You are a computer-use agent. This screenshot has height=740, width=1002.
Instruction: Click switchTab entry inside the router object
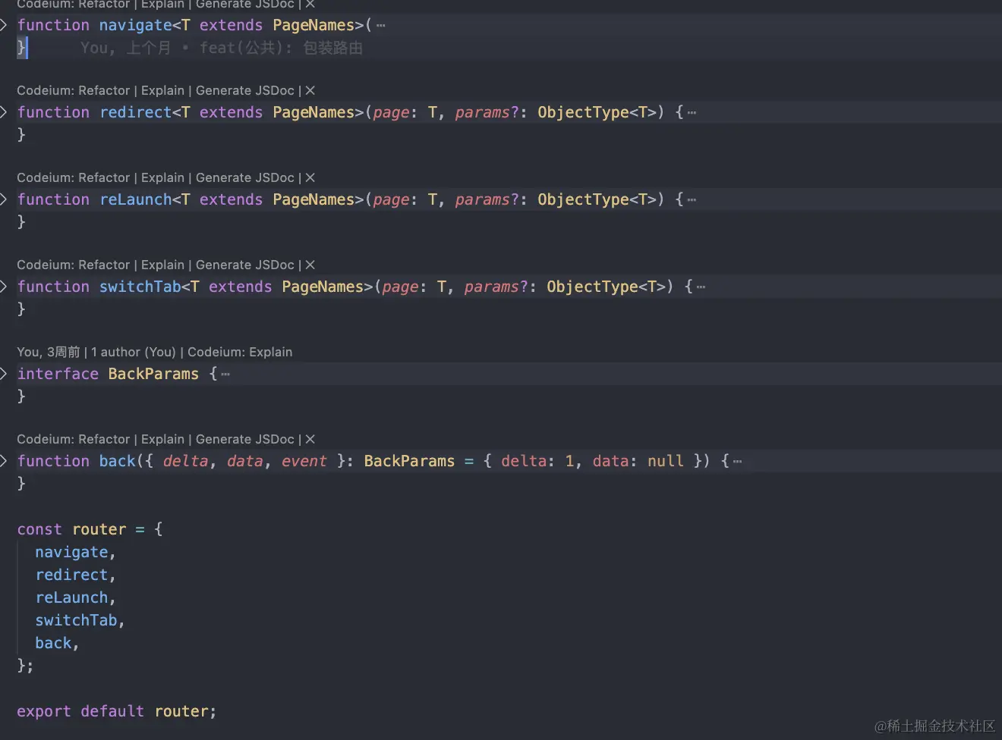76,620
